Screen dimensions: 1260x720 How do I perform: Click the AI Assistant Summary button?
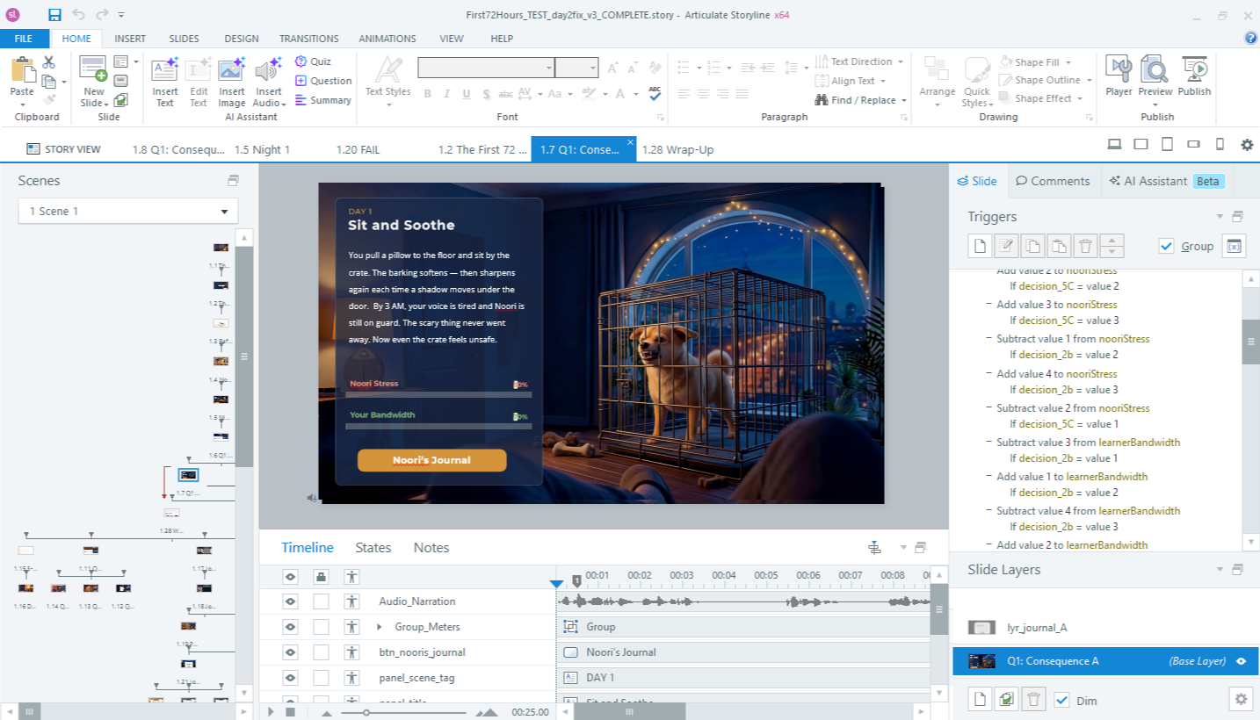[x=322, y=100]
